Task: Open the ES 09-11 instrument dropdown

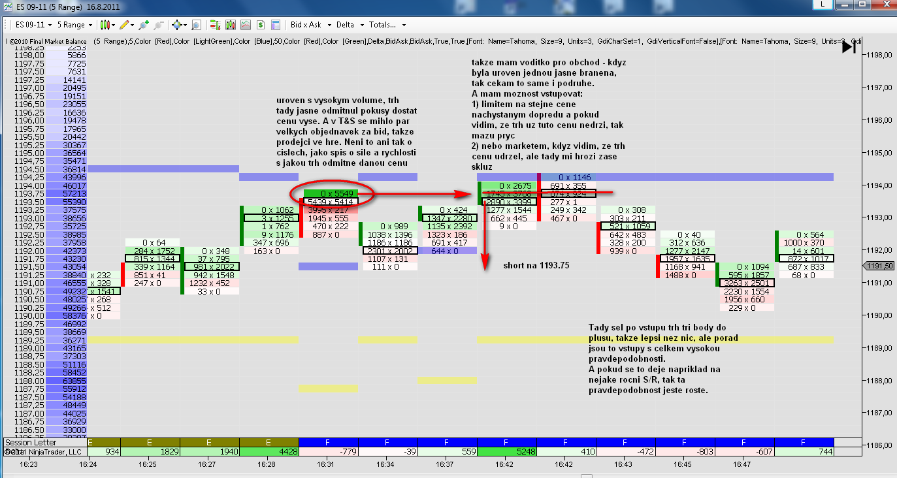Action: (x=33, y=25)
